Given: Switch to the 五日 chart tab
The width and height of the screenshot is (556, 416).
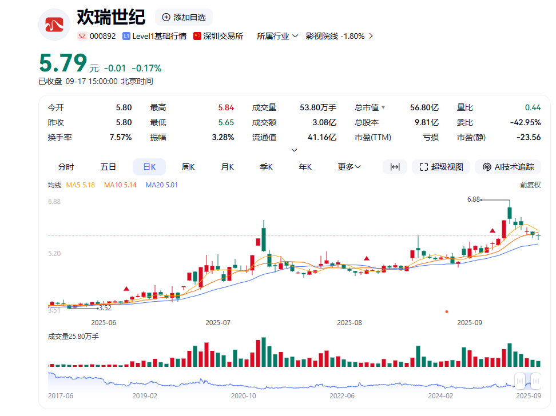Looking at the screenshot, I should click(108, 167).
